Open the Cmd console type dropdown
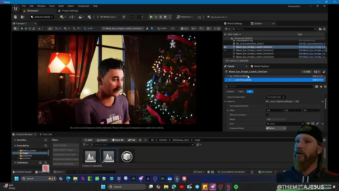 59,172
